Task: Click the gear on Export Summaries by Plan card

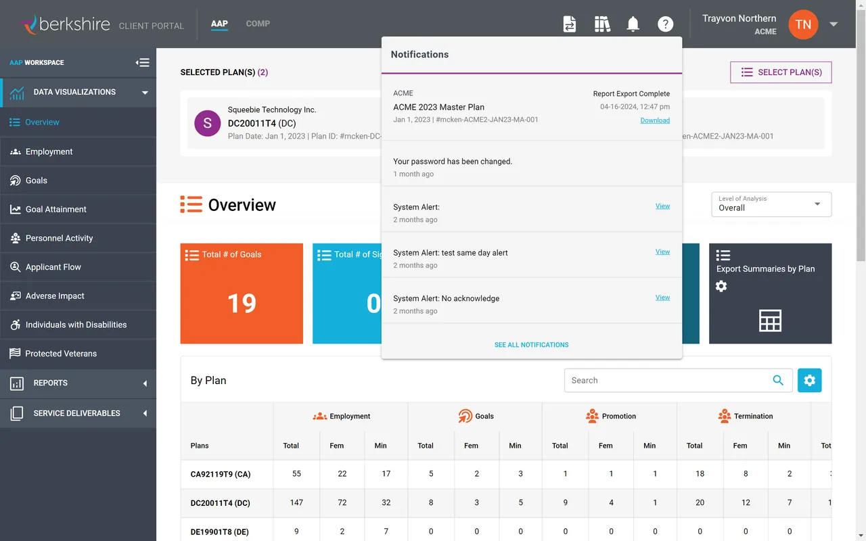Action: pos(721,286)
